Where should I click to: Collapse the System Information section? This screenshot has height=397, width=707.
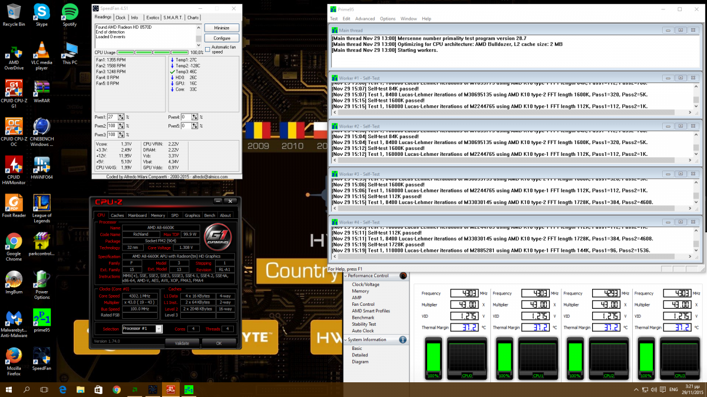tap(345, 339)
